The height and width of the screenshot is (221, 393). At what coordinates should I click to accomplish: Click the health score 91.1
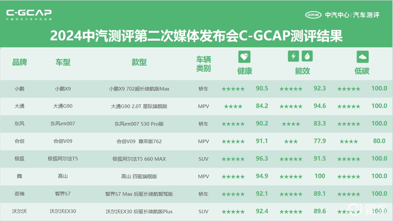coord(262,141)
